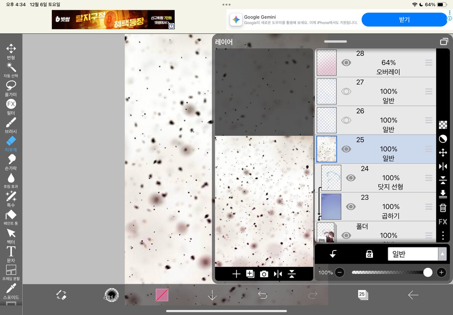Screen dimensions: 453x315
Task: Toggle layer window floating mode icon
Action: click(x=444, y=42)
